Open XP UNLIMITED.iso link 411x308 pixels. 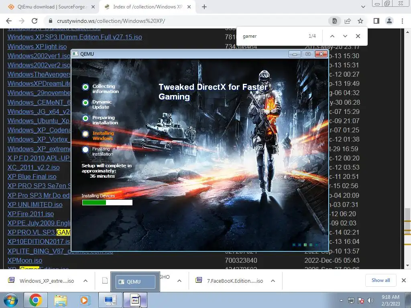[x=35, y=205]
